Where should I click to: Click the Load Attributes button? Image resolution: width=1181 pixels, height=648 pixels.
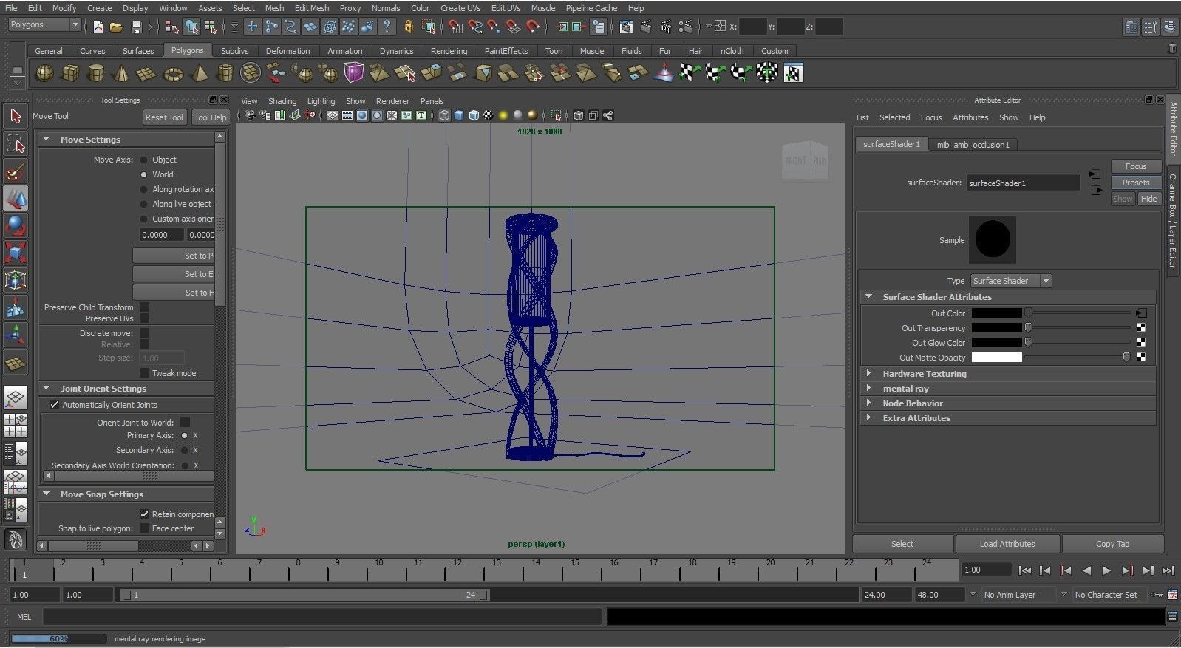click(x=1007, y=544)
